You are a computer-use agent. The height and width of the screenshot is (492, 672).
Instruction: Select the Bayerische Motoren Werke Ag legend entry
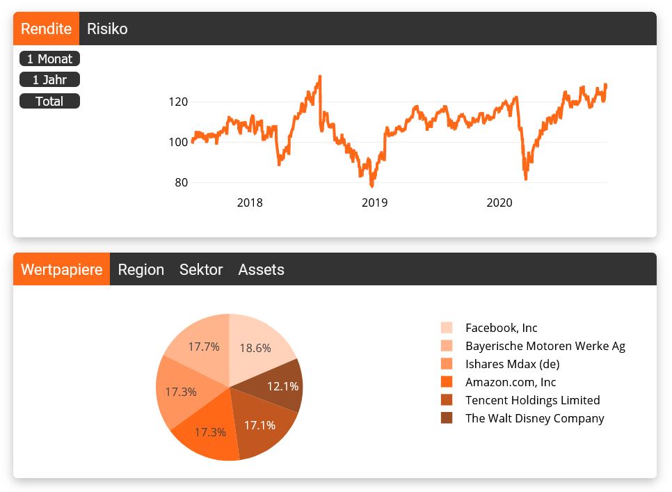(545, 346)
